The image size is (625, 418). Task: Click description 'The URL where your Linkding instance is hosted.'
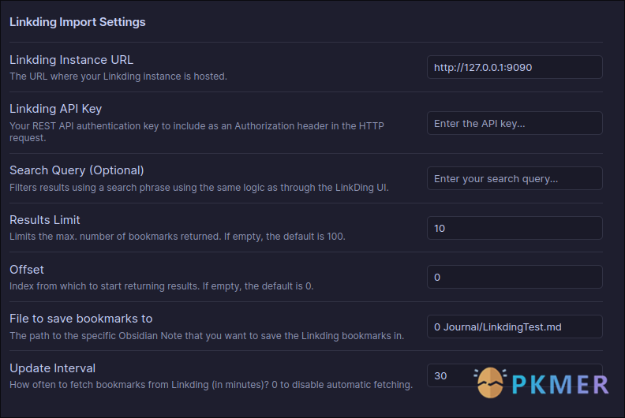[x=118, y=77]
